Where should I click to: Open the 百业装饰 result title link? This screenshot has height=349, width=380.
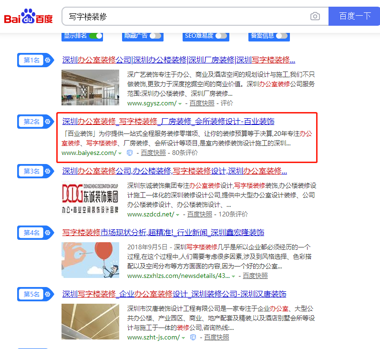(168, 122)
